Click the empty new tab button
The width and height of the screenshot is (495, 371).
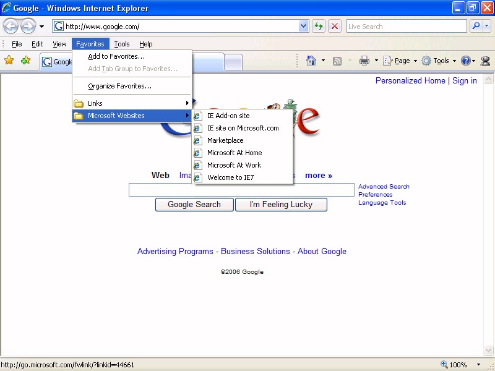233,61
